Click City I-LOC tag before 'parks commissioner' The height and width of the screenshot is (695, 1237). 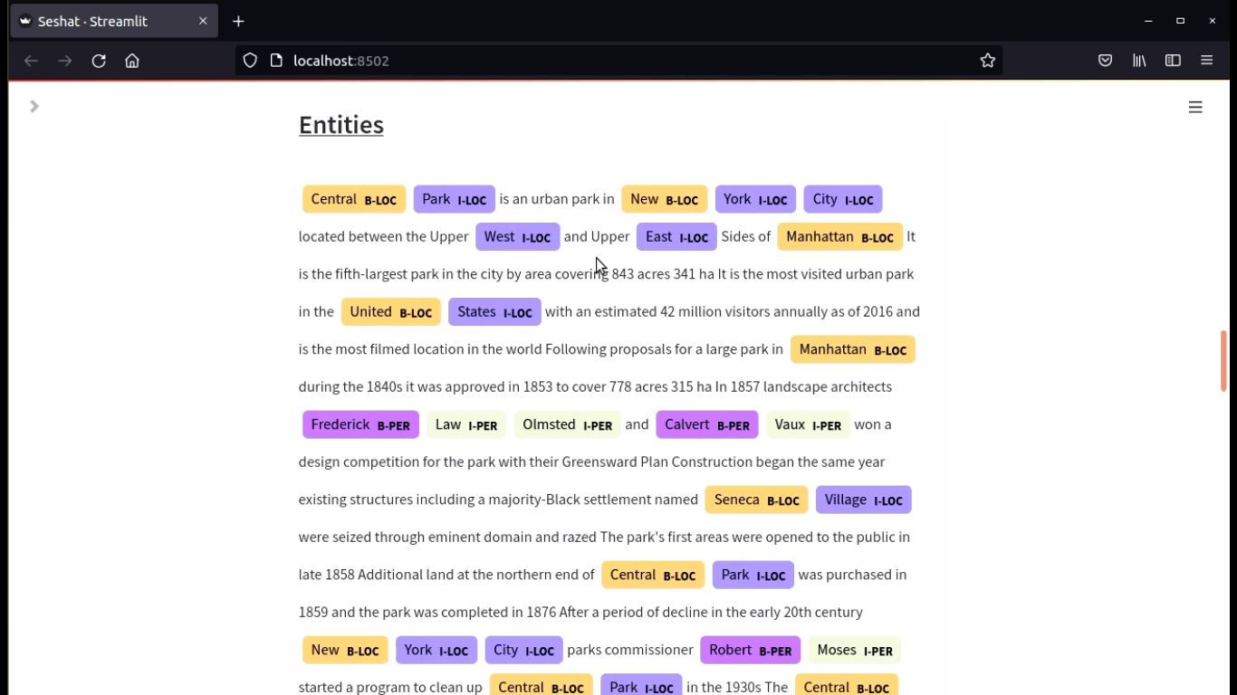(x=523, y=650)
